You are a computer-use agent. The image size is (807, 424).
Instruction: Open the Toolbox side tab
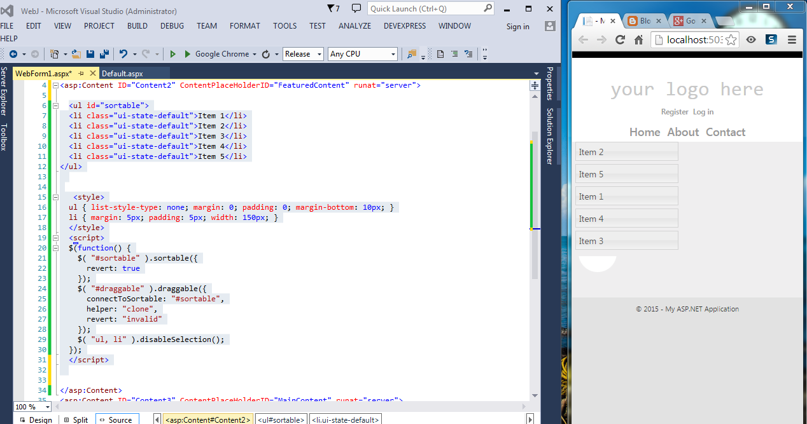point(4,137)
